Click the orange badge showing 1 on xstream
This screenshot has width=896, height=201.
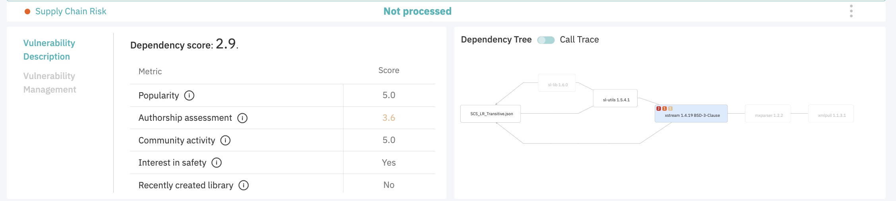[665, 108]
